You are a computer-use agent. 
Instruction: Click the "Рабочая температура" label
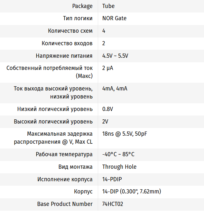pos(64,155)
